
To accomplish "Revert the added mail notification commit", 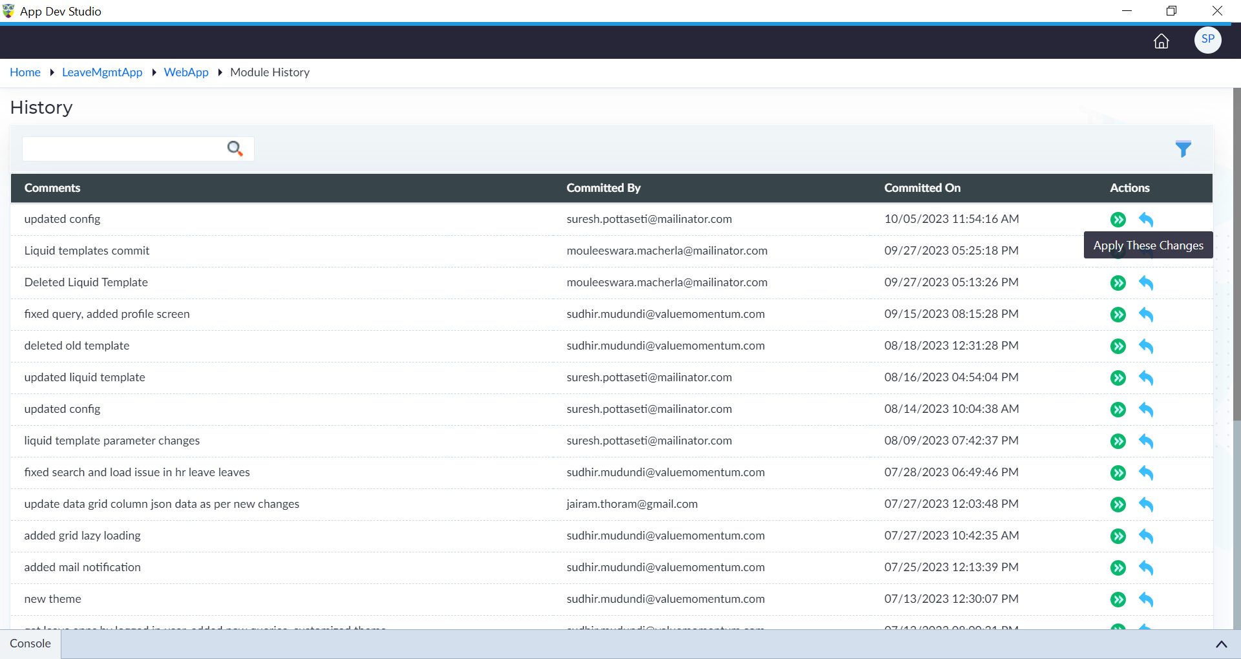I will (x=1146, y=568).
